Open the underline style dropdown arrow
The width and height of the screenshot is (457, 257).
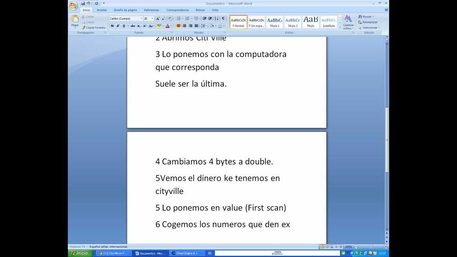point(127,26)
